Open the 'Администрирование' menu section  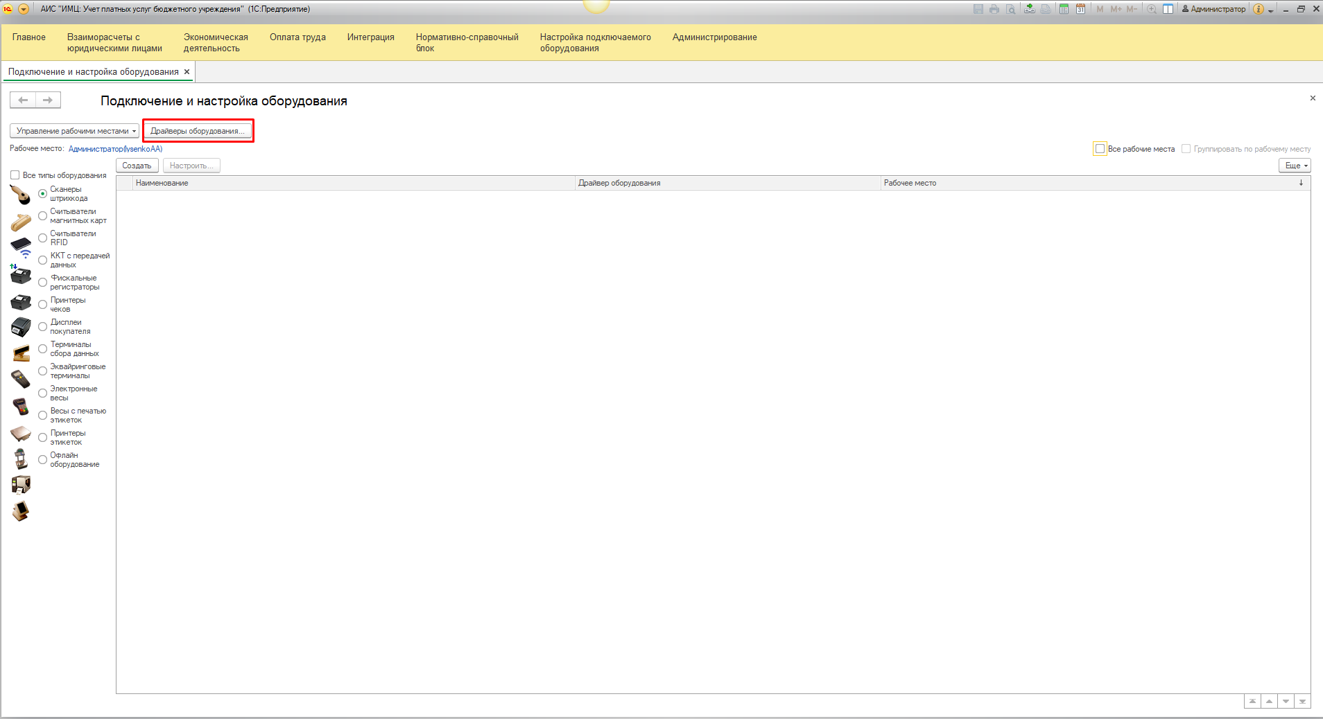pos(714,37)
